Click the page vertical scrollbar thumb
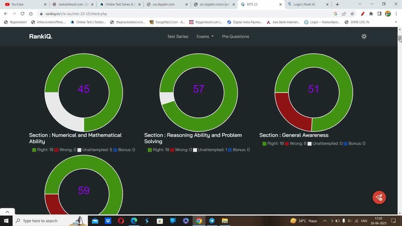This screenshot has width=402, height=226. coord(400,38)
